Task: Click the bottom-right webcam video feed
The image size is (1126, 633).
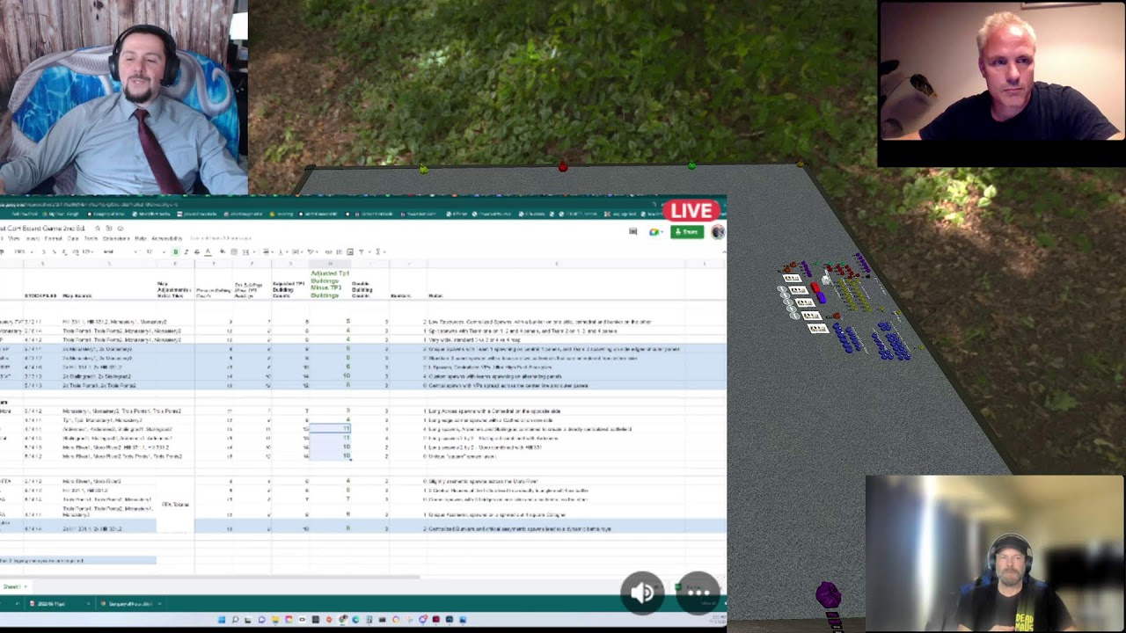Action: pyautogui.click(x=995, y=554)
